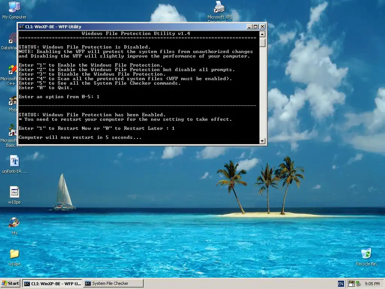
Task: Click 'STATUS: Windows File Protection has been Enabled.' line
Action: [92, 115]
